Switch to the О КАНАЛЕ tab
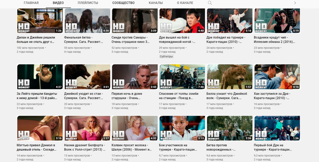 [x=185, y=3]
